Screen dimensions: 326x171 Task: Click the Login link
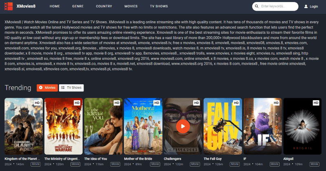(x=314, y=7)
